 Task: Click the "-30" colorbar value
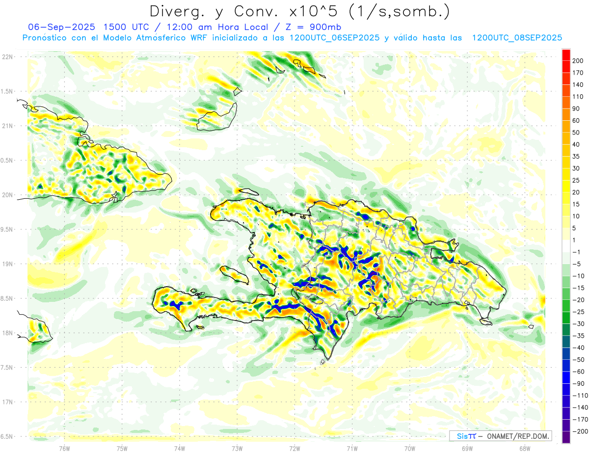tap(579, 324)
